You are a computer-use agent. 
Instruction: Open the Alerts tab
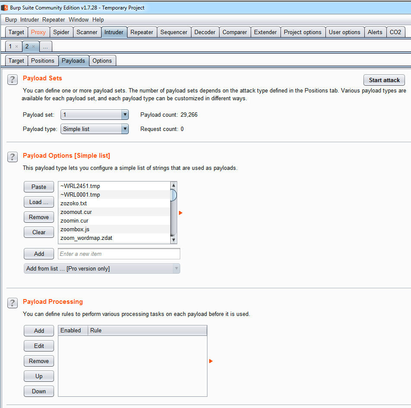[x=375, y=32]
